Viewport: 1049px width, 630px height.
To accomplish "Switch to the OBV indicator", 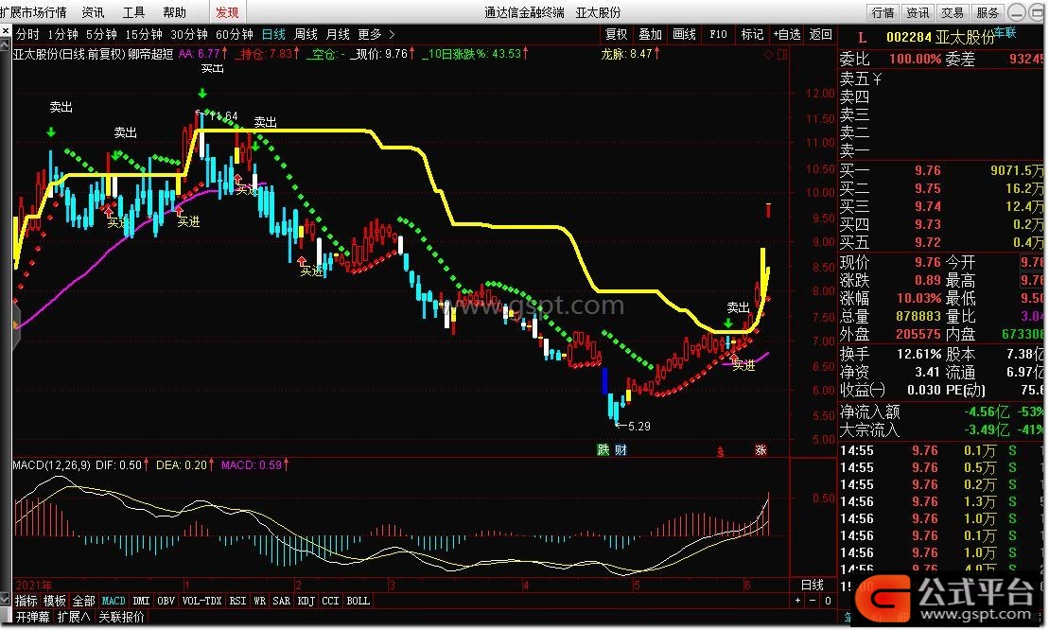I will pos(166,601).
